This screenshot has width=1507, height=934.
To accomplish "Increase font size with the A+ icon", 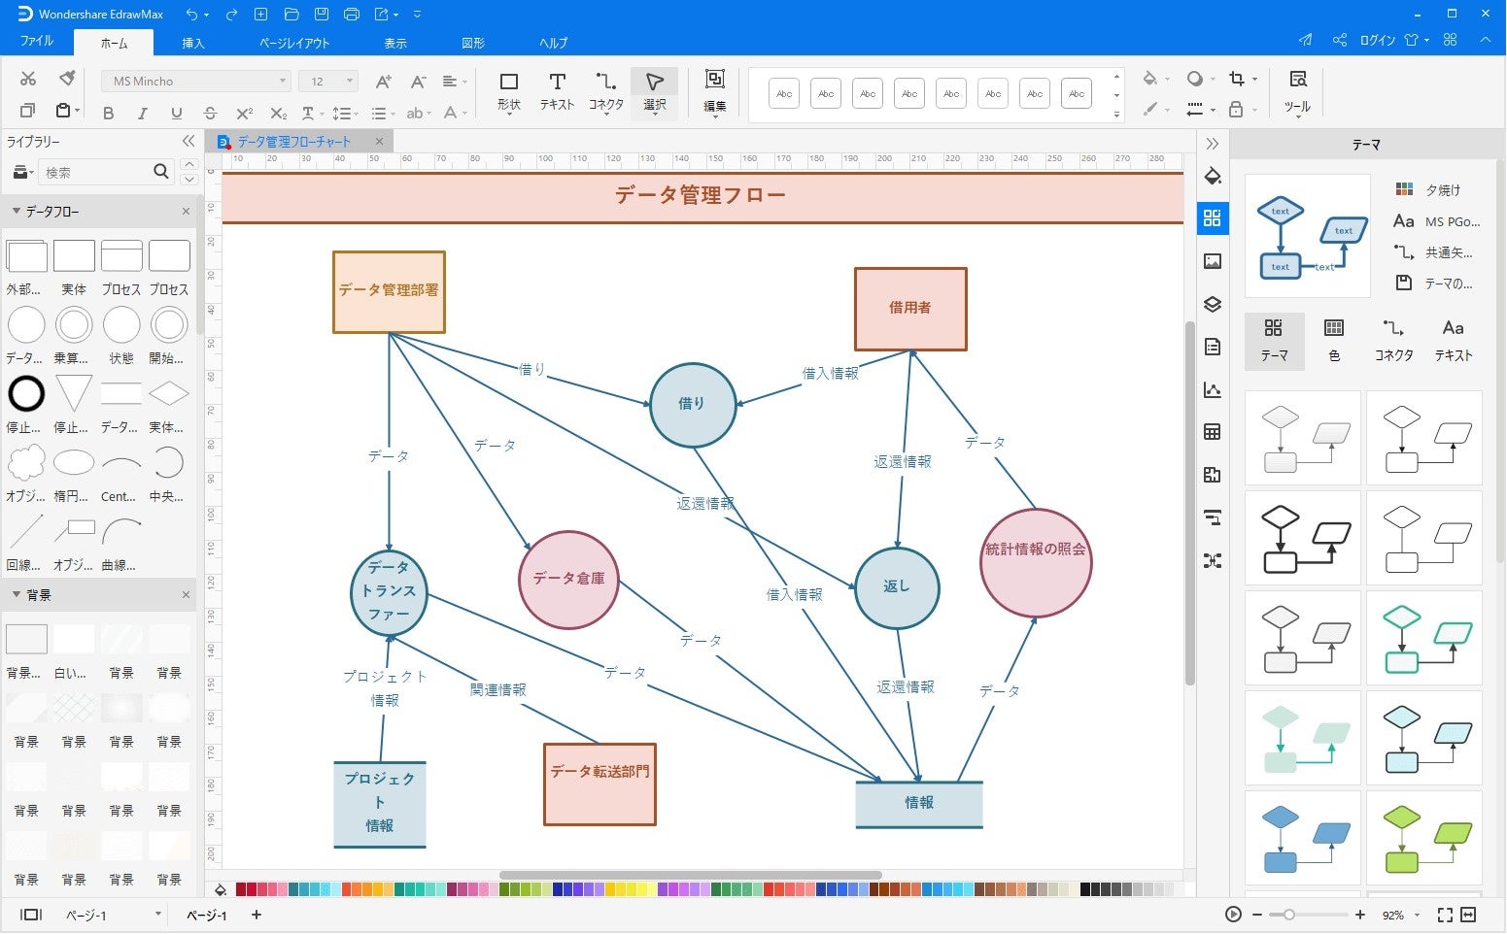I will click(384, 82).
